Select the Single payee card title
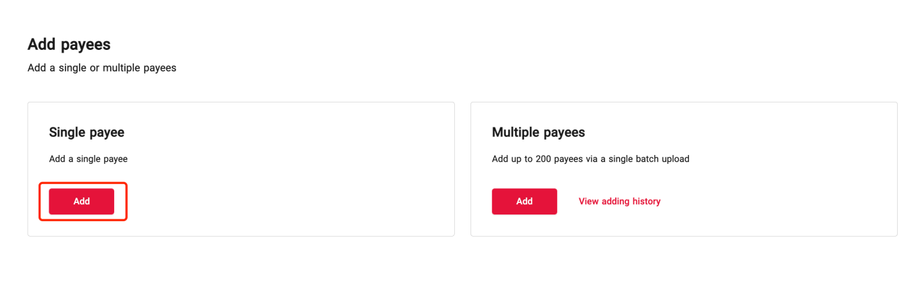This screenshot has height=294, width=916. coord(87,132)
